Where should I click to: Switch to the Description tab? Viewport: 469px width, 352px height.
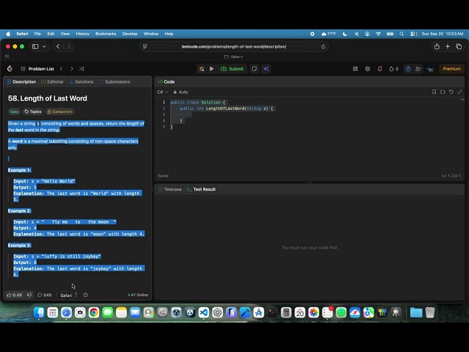(21, 81)
